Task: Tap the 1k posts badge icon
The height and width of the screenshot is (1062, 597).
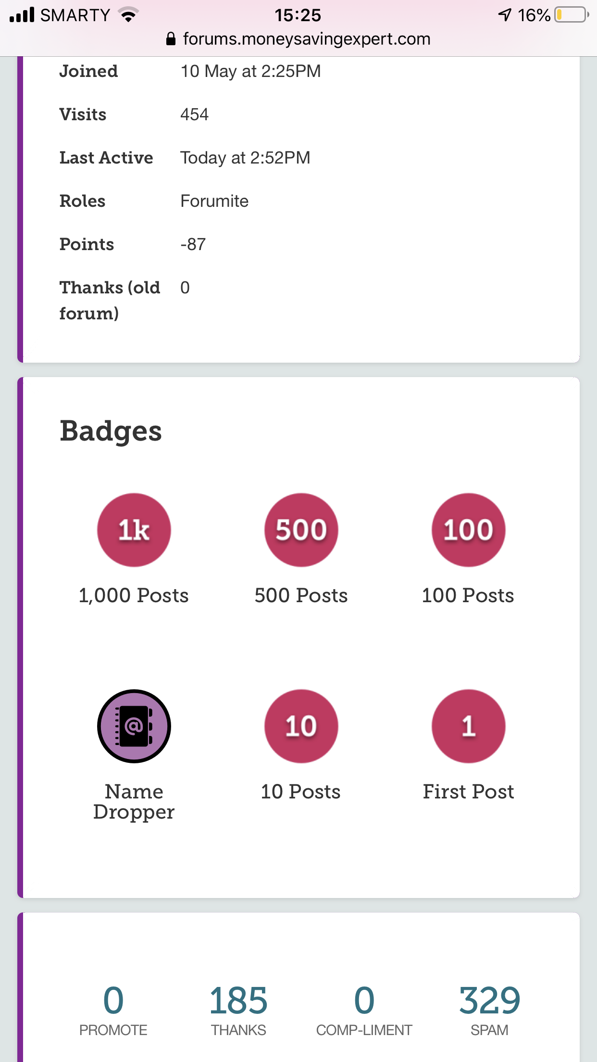Action: (134, 530)
